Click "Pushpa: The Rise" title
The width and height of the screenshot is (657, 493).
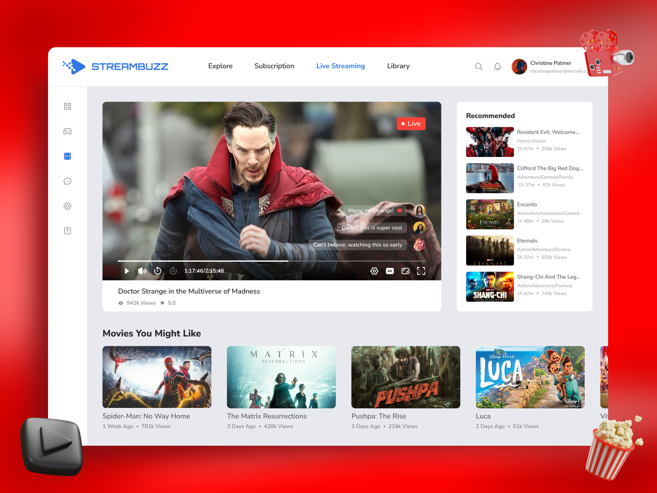pyautogui.click(x=379, y=416)
